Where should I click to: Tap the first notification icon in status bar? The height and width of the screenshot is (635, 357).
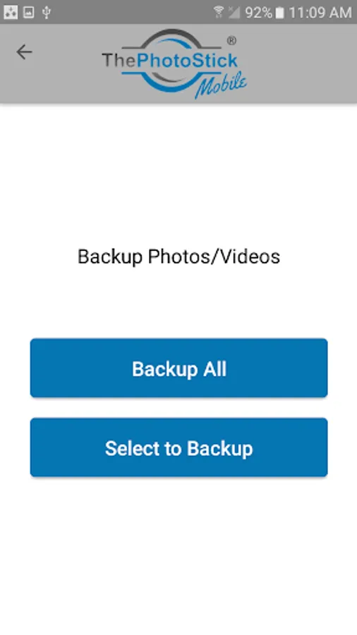click(x=11, y=13)
